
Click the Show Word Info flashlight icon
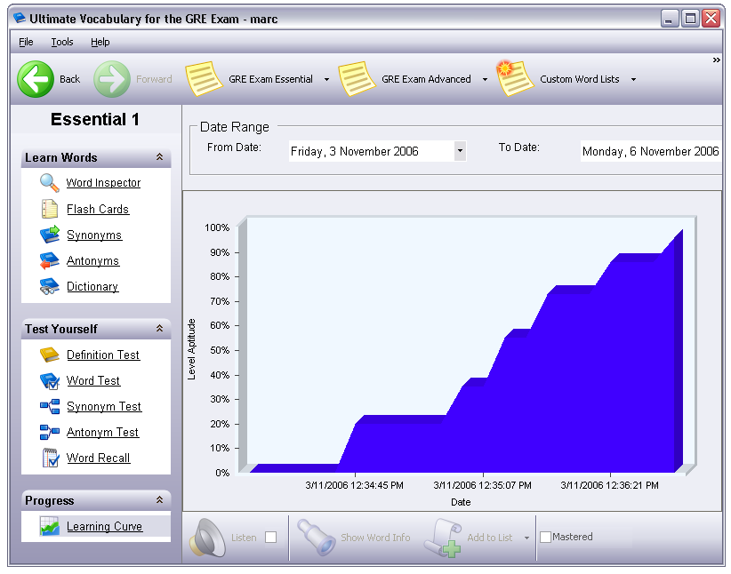coord(316,537)
